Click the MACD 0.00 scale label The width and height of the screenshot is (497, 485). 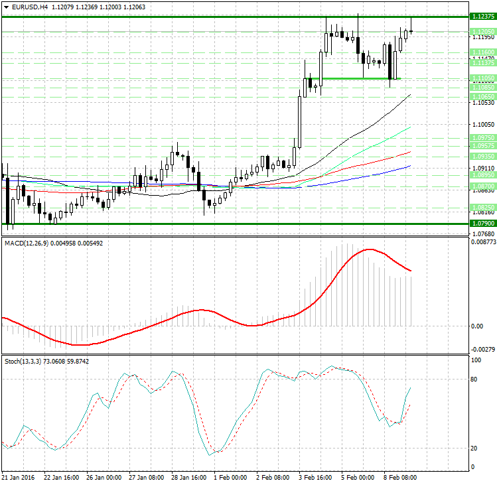(x=478, y=326)
